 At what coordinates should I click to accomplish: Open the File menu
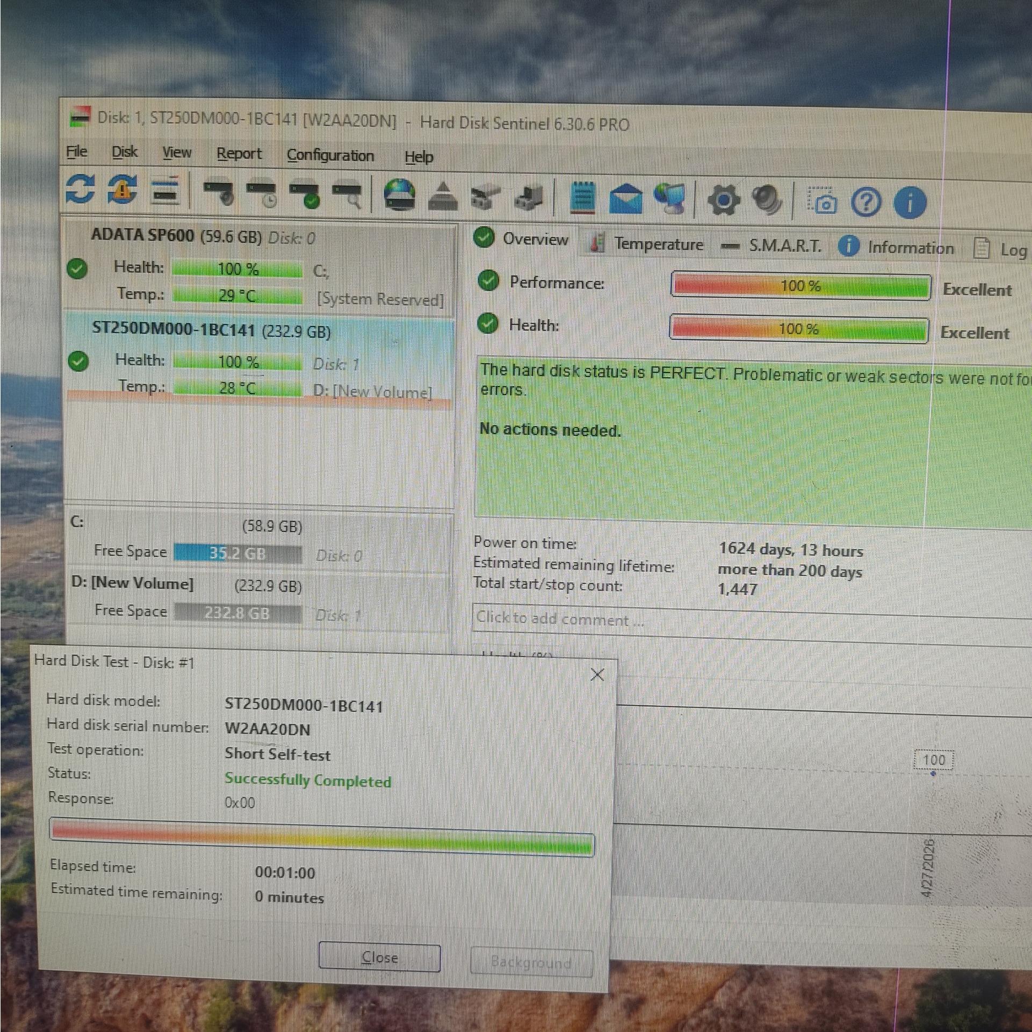click(77, 152)
